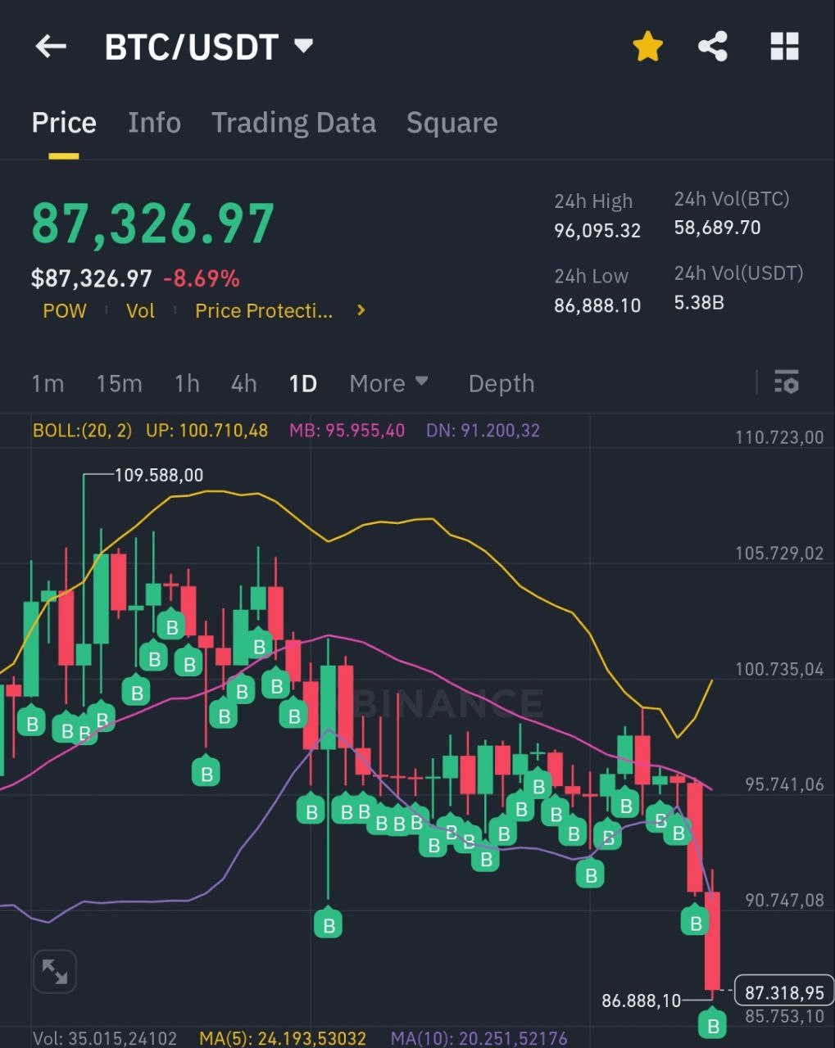
Task: Tap the 24h Vol(BTC) value 58,689.70
Action: tap(717, 228)
